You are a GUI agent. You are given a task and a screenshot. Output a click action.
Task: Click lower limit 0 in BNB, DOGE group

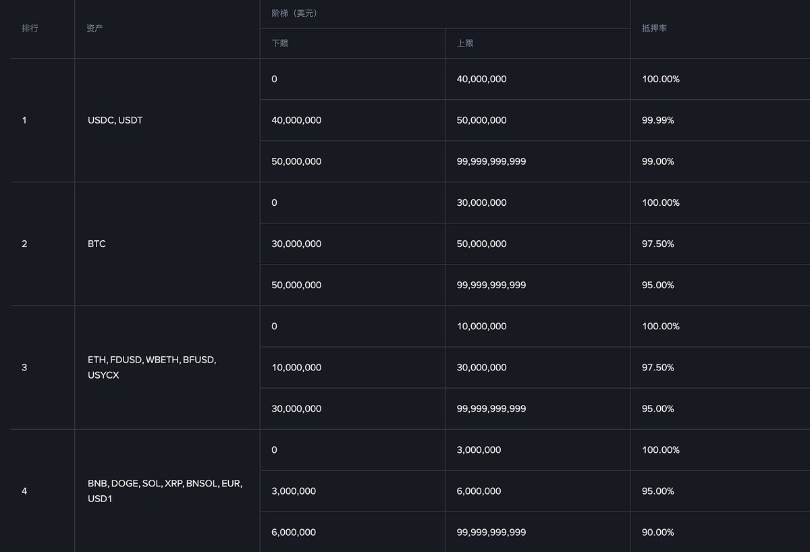pos(274,449)
